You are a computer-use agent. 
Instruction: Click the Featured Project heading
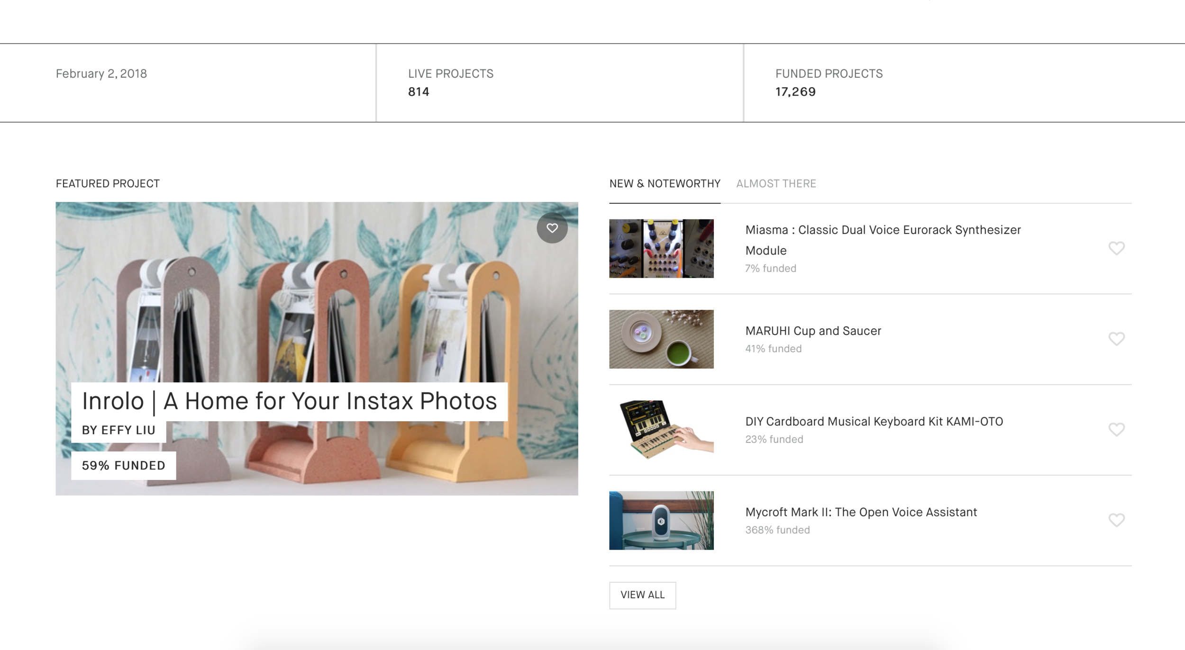click(108, 184)
